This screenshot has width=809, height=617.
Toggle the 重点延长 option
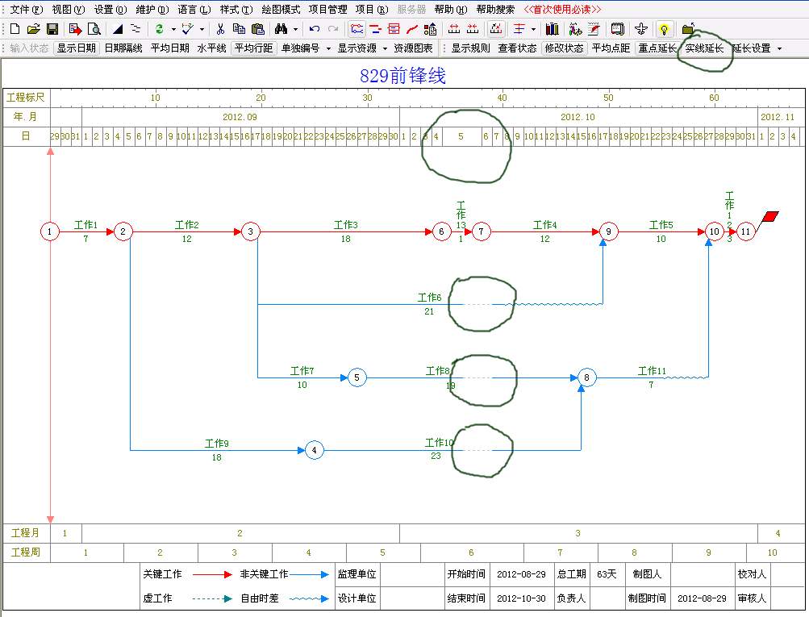pos(656,48)
